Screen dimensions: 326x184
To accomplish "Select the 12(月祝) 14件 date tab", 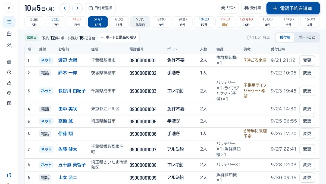I will pyautogui.click(x=246, y=22).
